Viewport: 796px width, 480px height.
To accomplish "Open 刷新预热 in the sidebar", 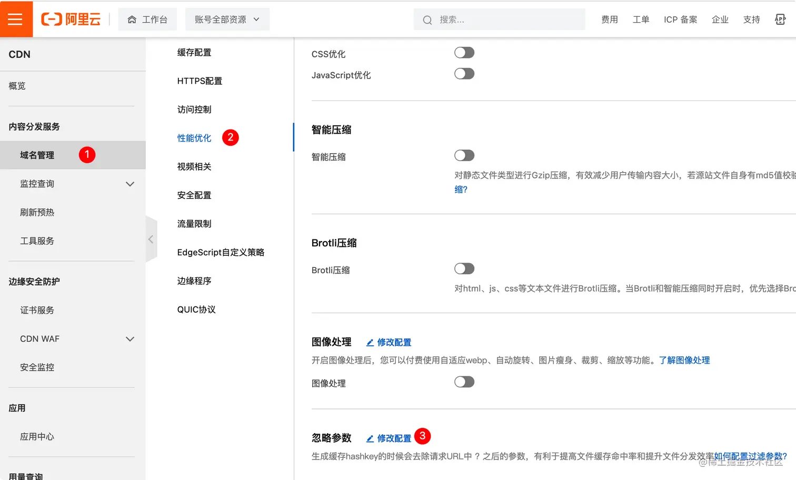I will [x=37, y=212].
